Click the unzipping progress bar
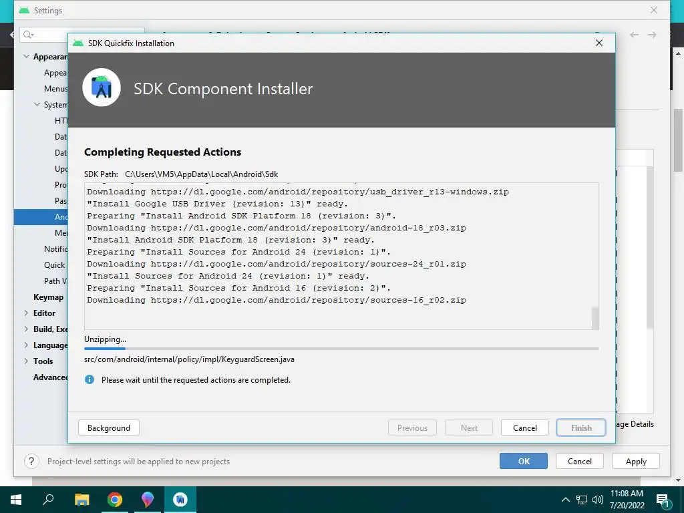This screenshot has height=513, width=684. pyautogui.click(x=341, y=349)
